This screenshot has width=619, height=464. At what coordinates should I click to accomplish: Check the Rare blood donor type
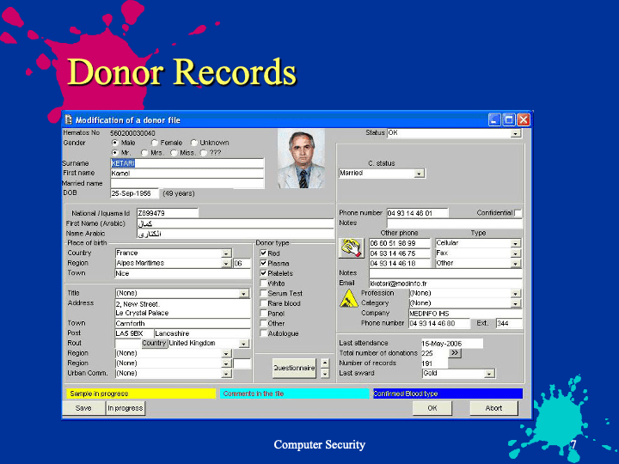[264, 303]
